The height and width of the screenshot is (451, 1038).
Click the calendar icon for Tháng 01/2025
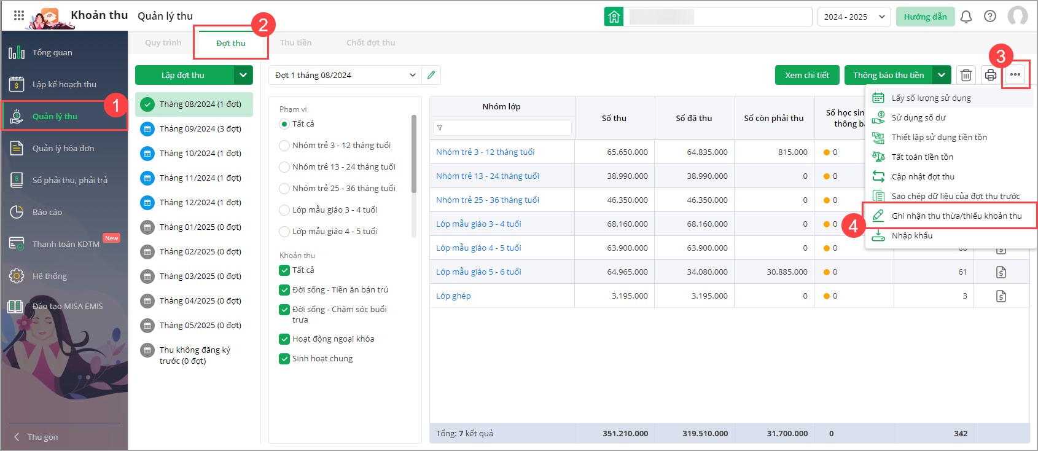pyautogui.click(x=147, y=227)
